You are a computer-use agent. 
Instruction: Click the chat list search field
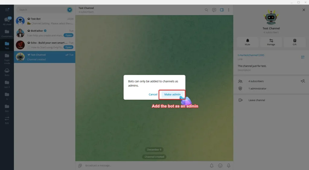click(42, 10)
